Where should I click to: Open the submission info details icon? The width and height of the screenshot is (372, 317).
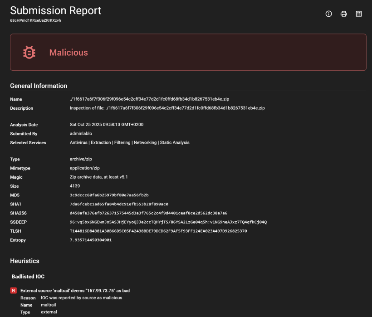[329, 14]
